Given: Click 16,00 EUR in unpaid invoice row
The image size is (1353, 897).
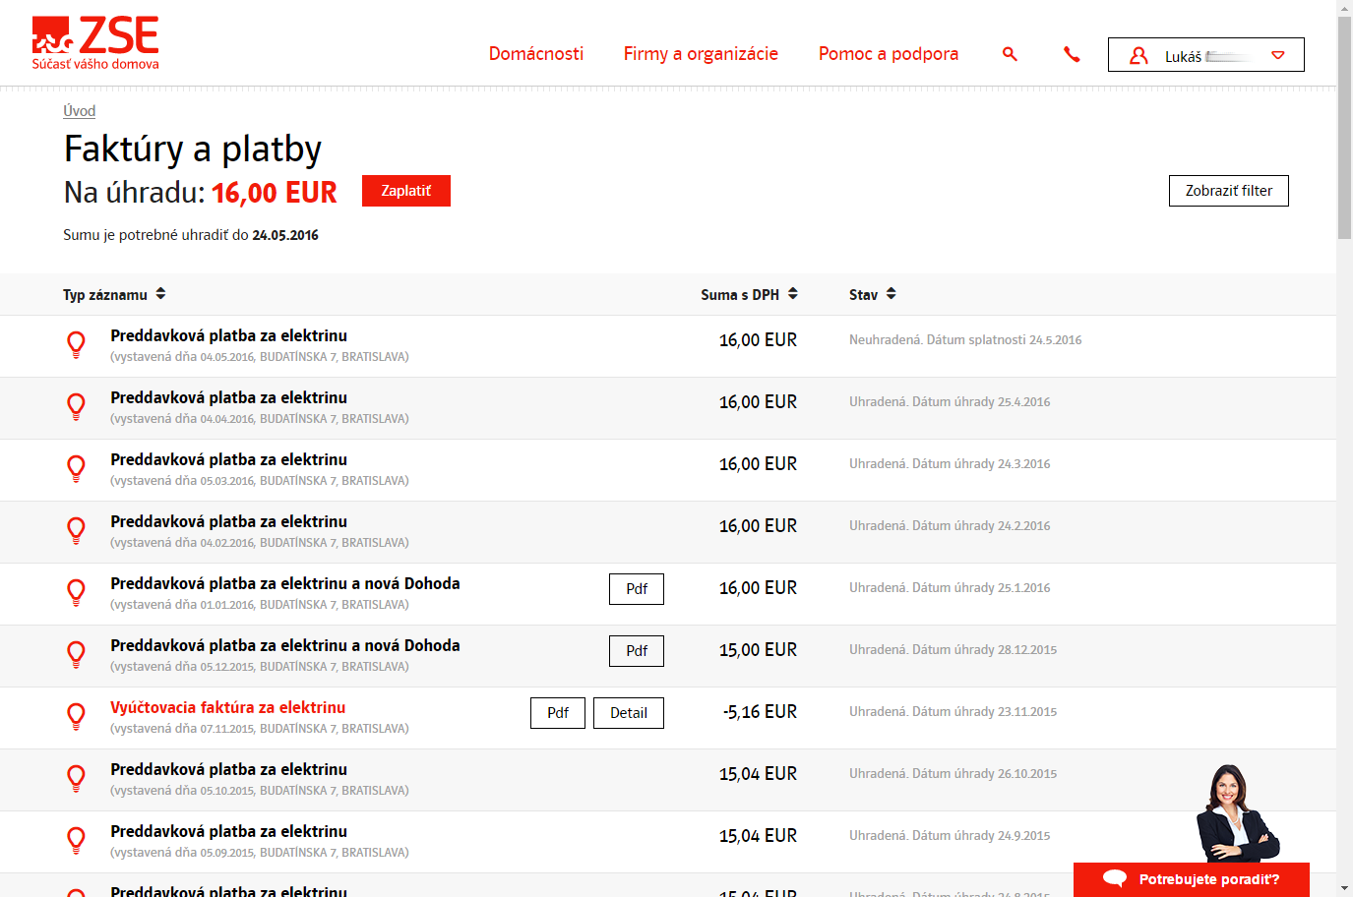Looking at the screenshot, I should [758, 340].
